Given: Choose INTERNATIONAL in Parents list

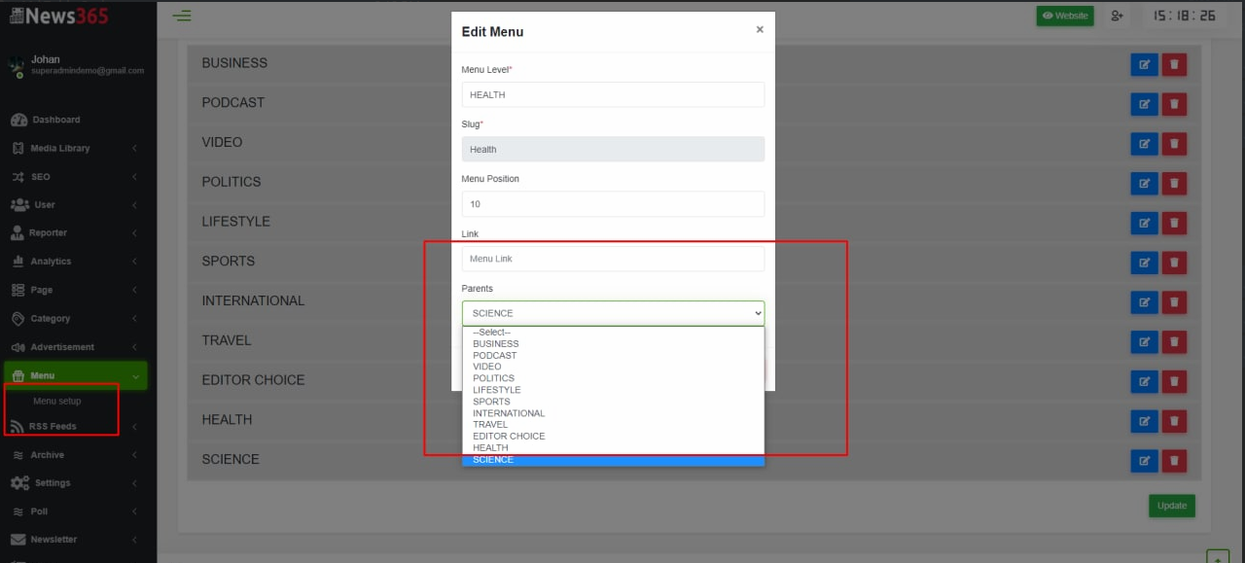Looking at the screenshot, I should pos(613,413).
